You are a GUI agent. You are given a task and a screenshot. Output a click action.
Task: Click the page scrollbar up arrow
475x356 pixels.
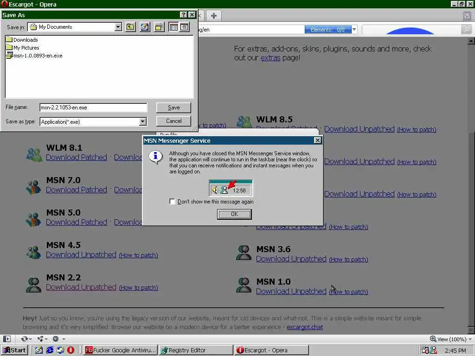pos(471,41)
